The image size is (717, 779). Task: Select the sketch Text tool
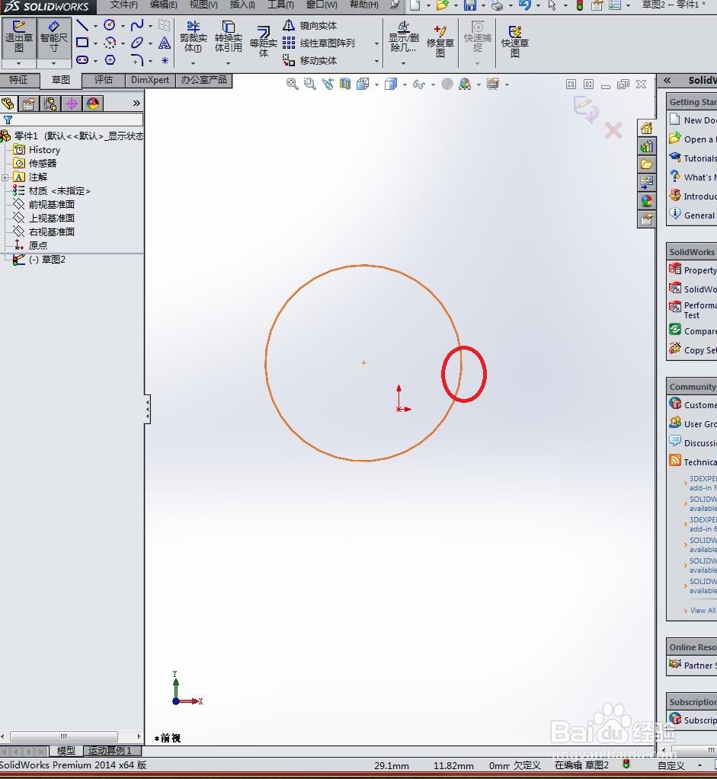165,43
